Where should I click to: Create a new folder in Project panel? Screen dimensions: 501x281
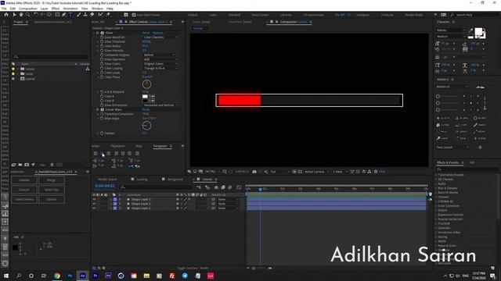click(20, 165)
